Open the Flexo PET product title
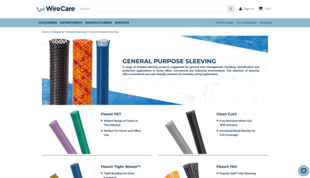 111,114
